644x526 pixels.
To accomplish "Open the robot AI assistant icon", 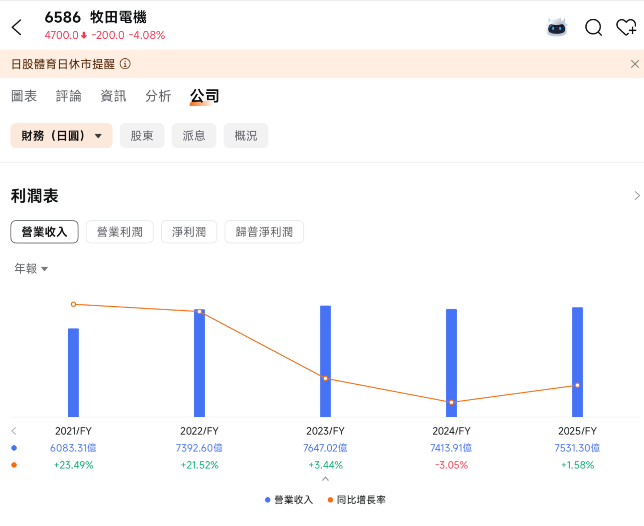I will [556, 27].
